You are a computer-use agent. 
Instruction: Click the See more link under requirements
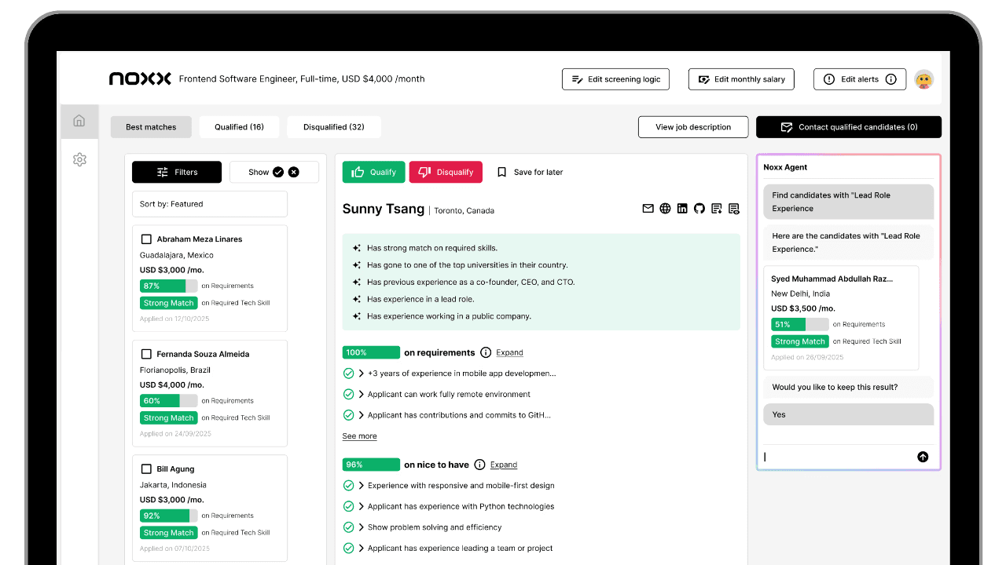pos(359,436)
